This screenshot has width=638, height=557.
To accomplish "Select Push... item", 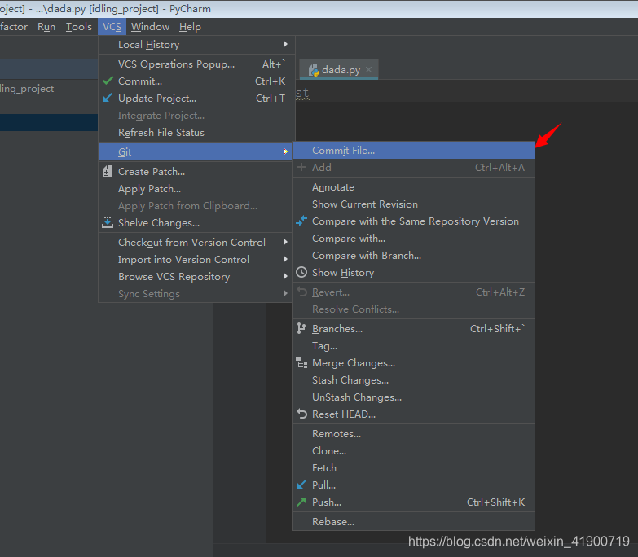I will (x=413, y=502).
